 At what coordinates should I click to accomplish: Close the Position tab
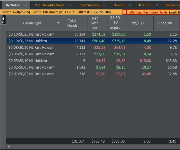tap(157, 5)
